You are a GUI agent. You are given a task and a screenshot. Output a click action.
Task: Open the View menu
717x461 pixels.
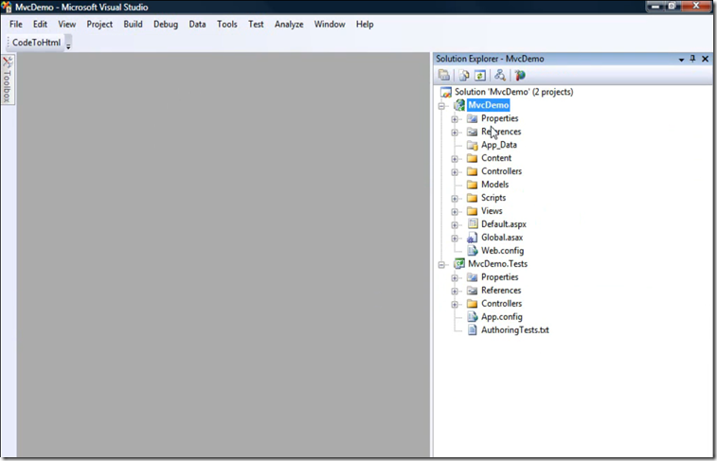point(66,25)
